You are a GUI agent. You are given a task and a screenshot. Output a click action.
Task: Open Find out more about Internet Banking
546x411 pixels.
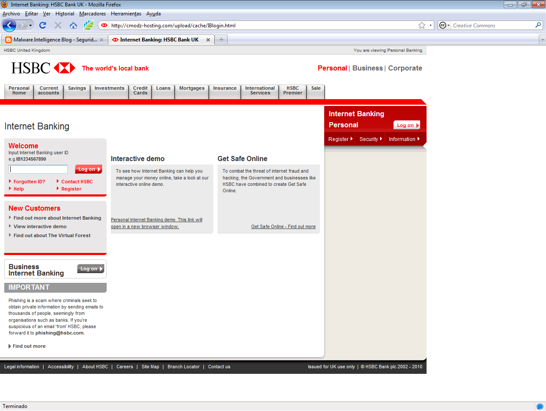(57, 218)
